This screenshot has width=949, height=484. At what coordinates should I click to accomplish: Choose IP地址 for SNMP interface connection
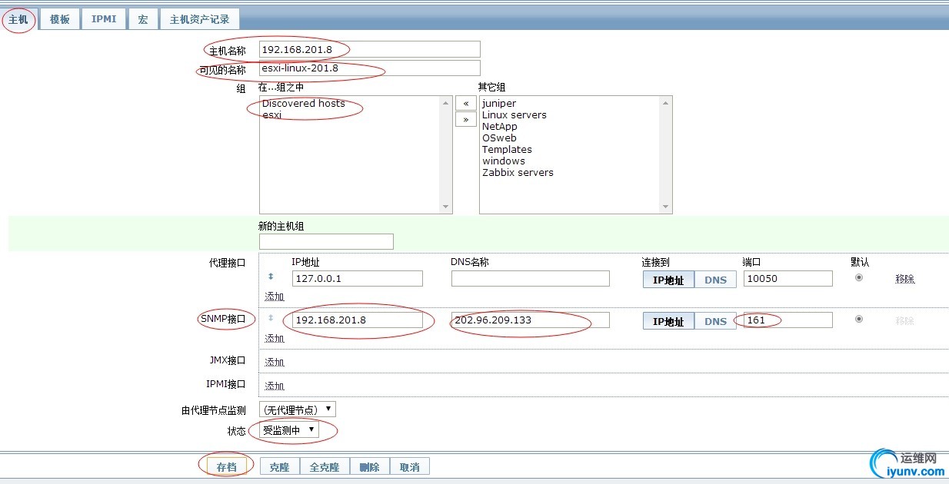pos(668,321)
